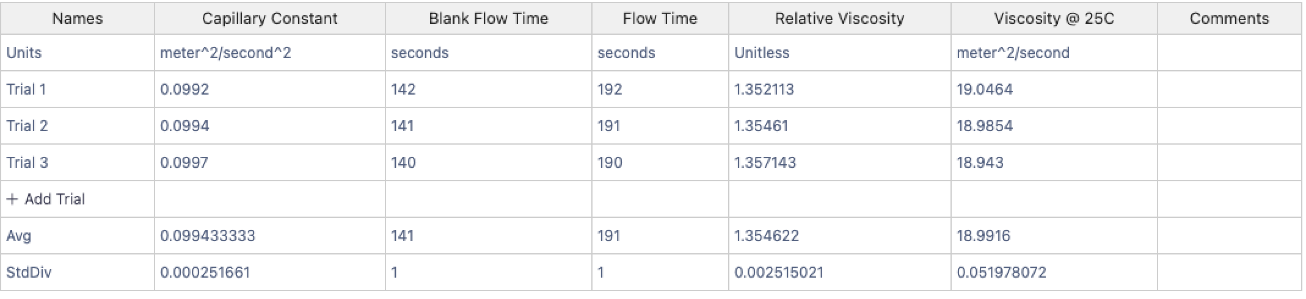The image size is (1306, 299).
Task: Select the meter^2/second^2 units cell
Action: click(225, 52)
